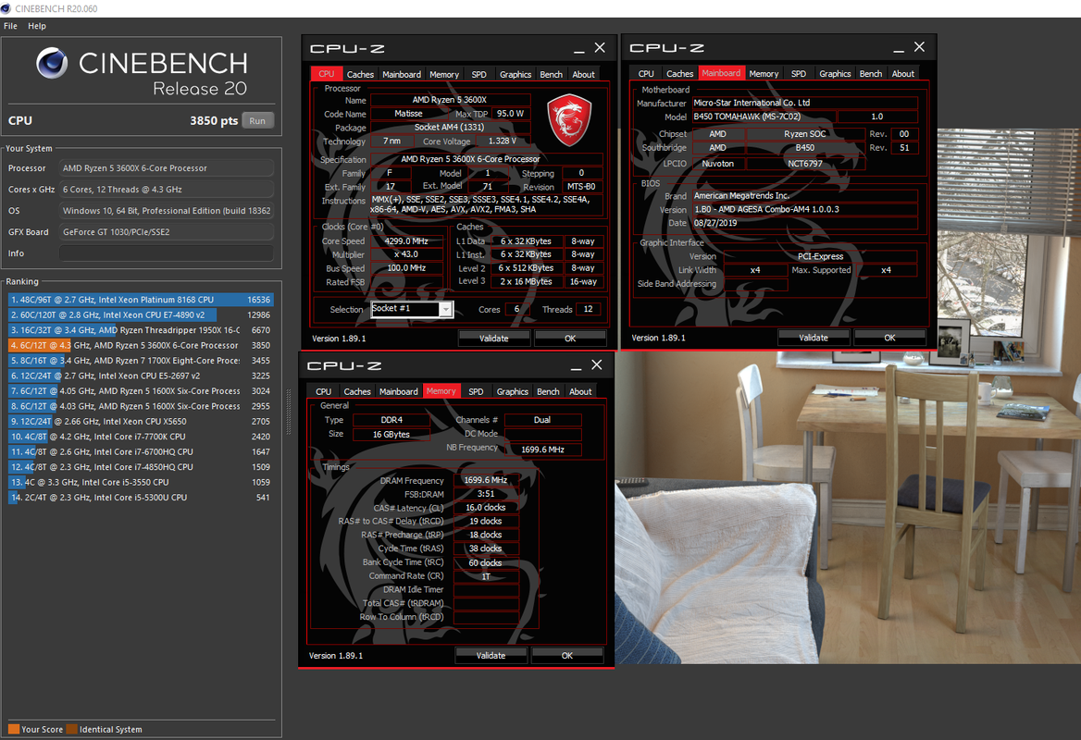The height and width of the screenshot is (740, 1081).
Task: Click the Core Speed value 4299.0 MHz
Action: [x=406, y=241]
